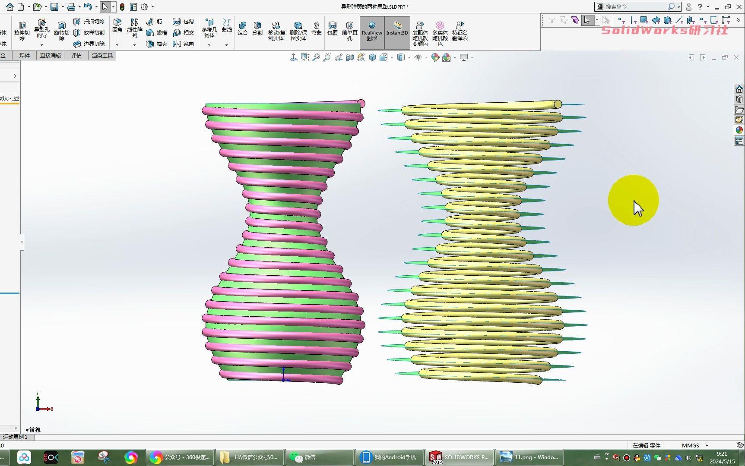Run 特征名翻译宏 button
The width and height of the screenshot is (745, 466).
tap(460, 31)
